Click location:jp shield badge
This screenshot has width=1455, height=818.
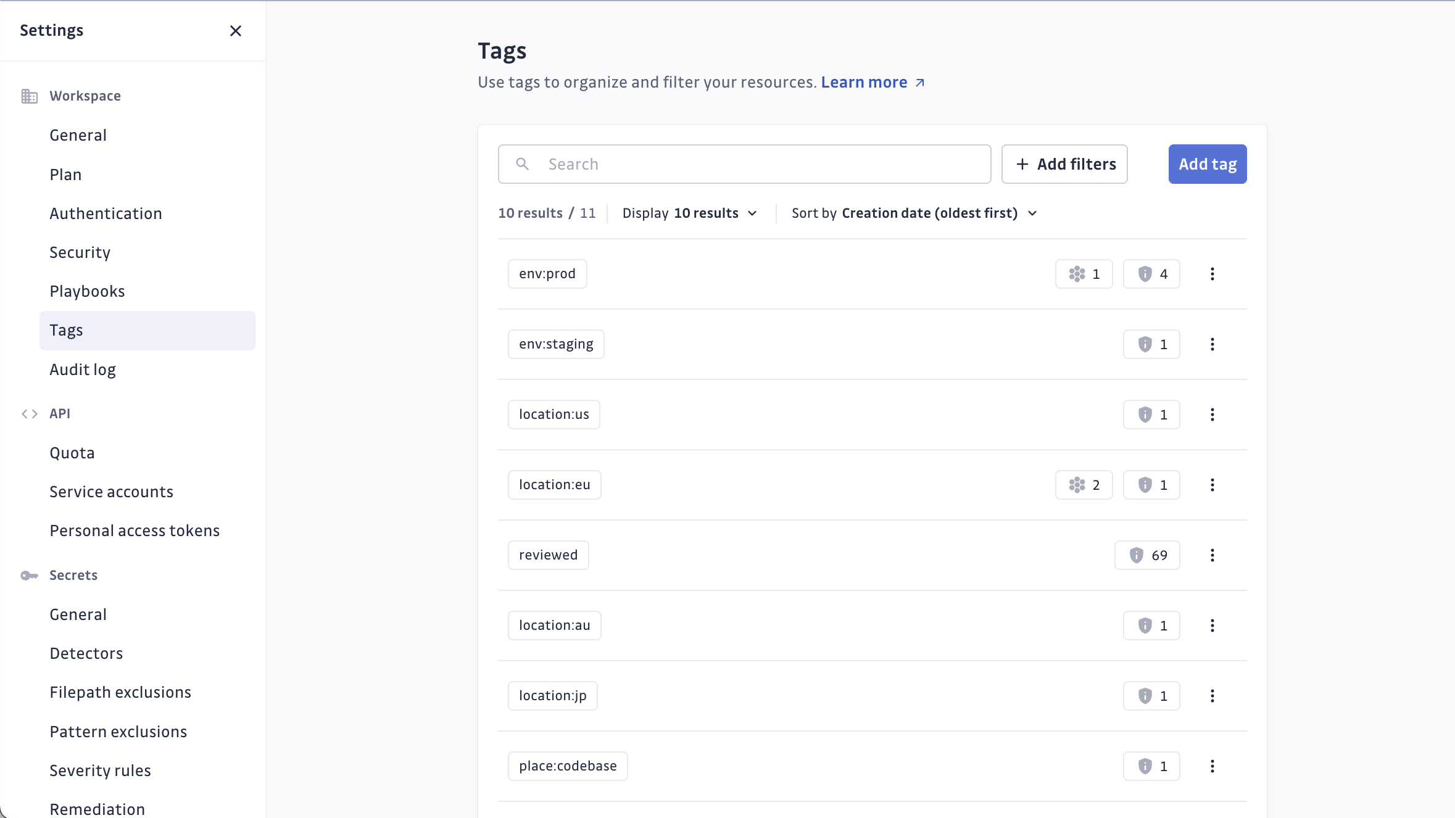tap(1151, 696)
